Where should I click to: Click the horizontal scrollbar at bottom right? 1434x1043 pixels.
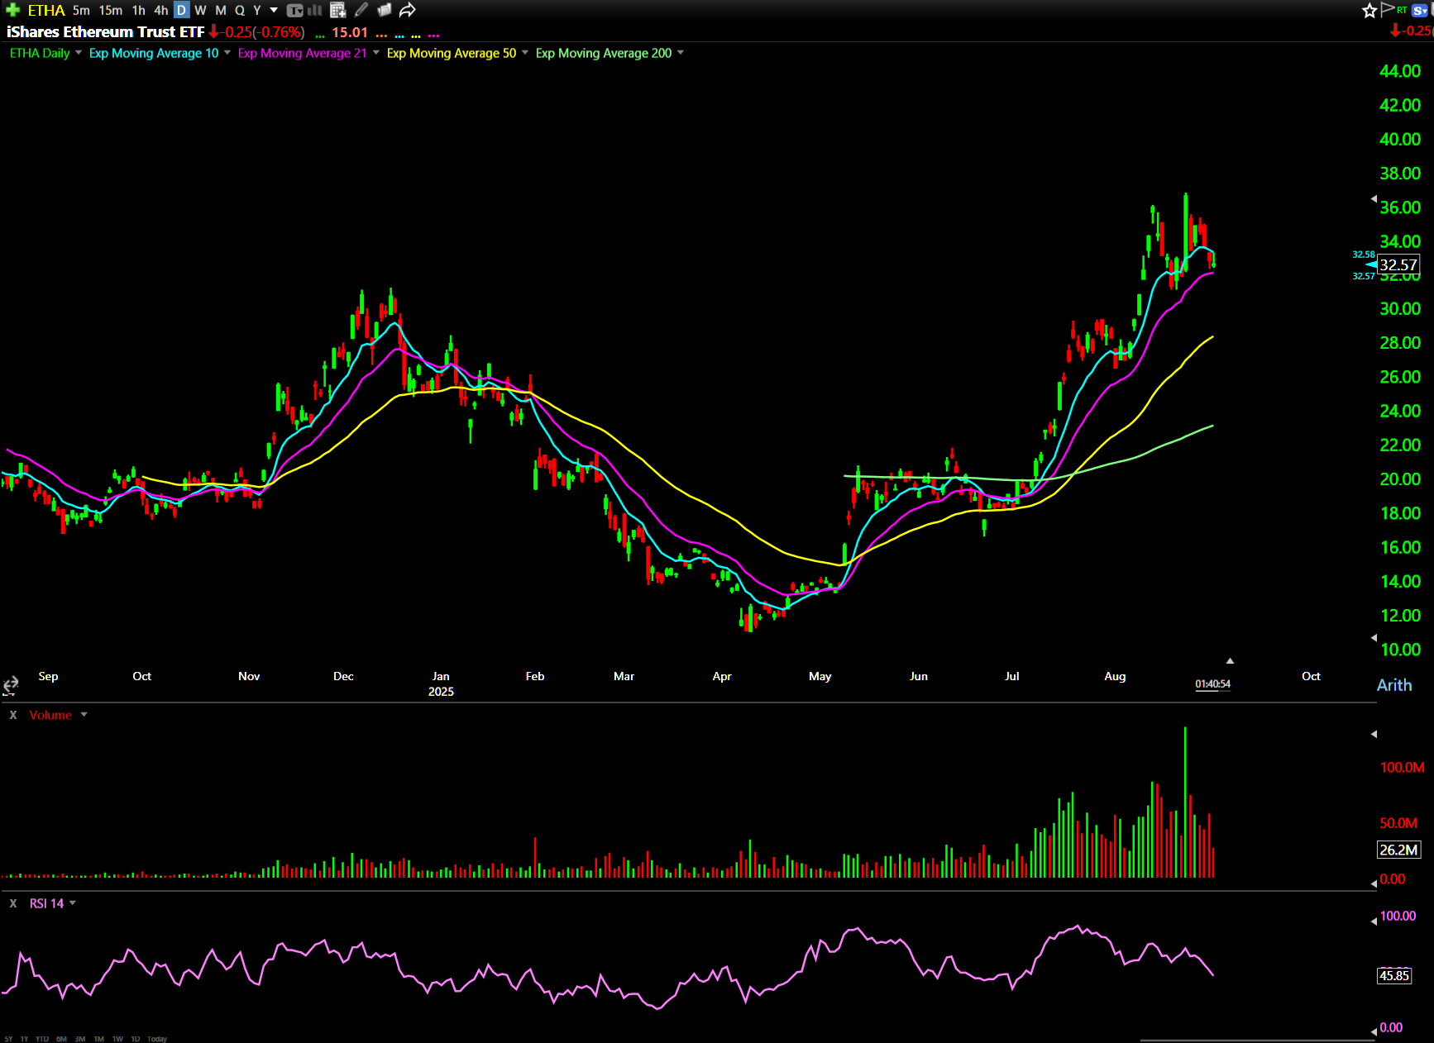pyautogui.click(x=1257, y=1041)
